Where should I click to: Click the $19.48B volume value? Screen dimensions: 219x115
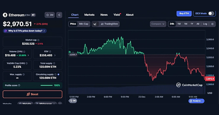point(10,55)
